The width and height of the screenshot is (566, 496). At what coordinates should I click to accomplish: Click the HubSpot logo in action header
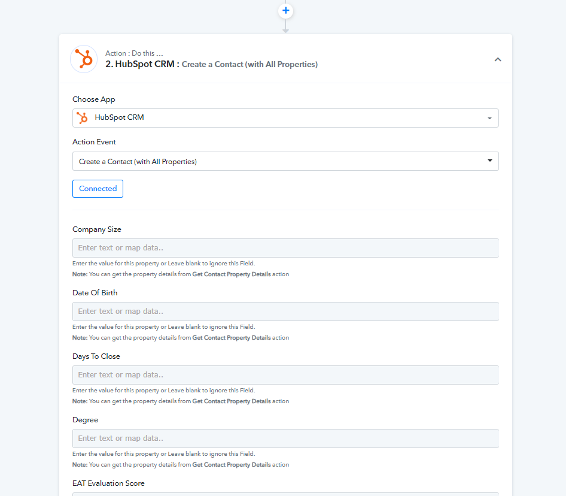click(x=84, y=59)
